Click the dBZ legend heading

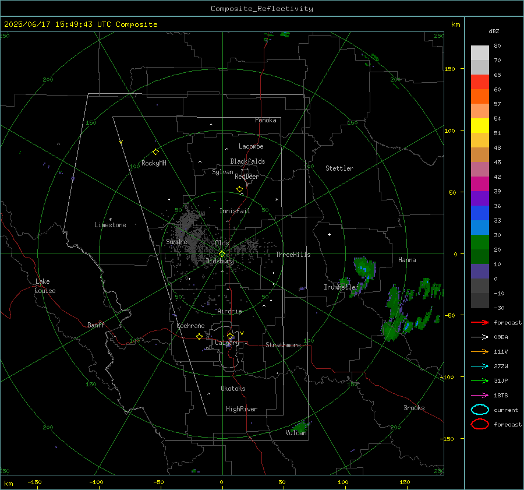pyautogui.click(x=494, y=31)
